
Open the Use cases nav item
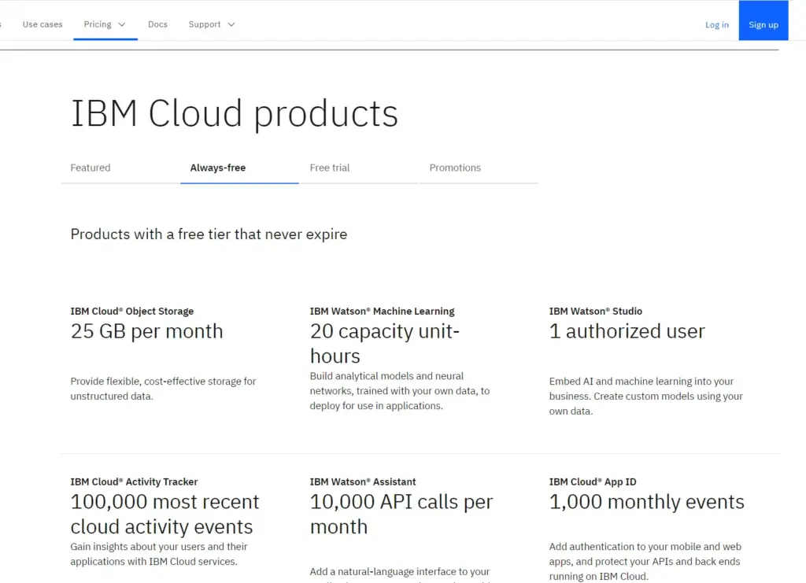(x=43, y=24)
